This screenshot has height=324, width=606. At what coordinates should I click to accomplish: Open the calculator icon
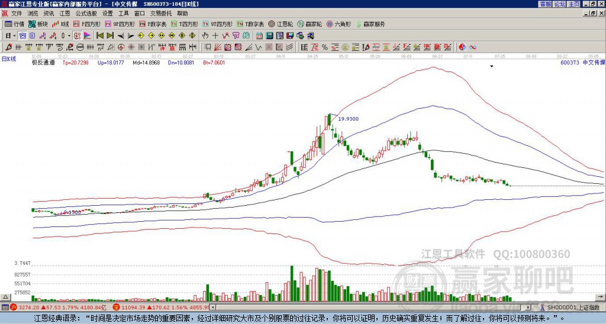tap(269, 35)
